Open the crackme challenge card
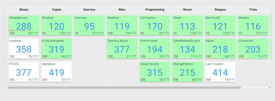Screen dimensions: 275x101 [x=24, y=48]
